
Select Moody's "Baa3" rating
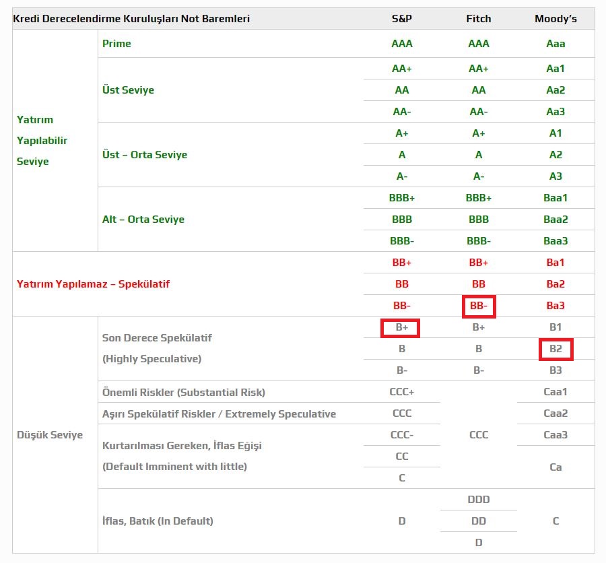[555, 241]
